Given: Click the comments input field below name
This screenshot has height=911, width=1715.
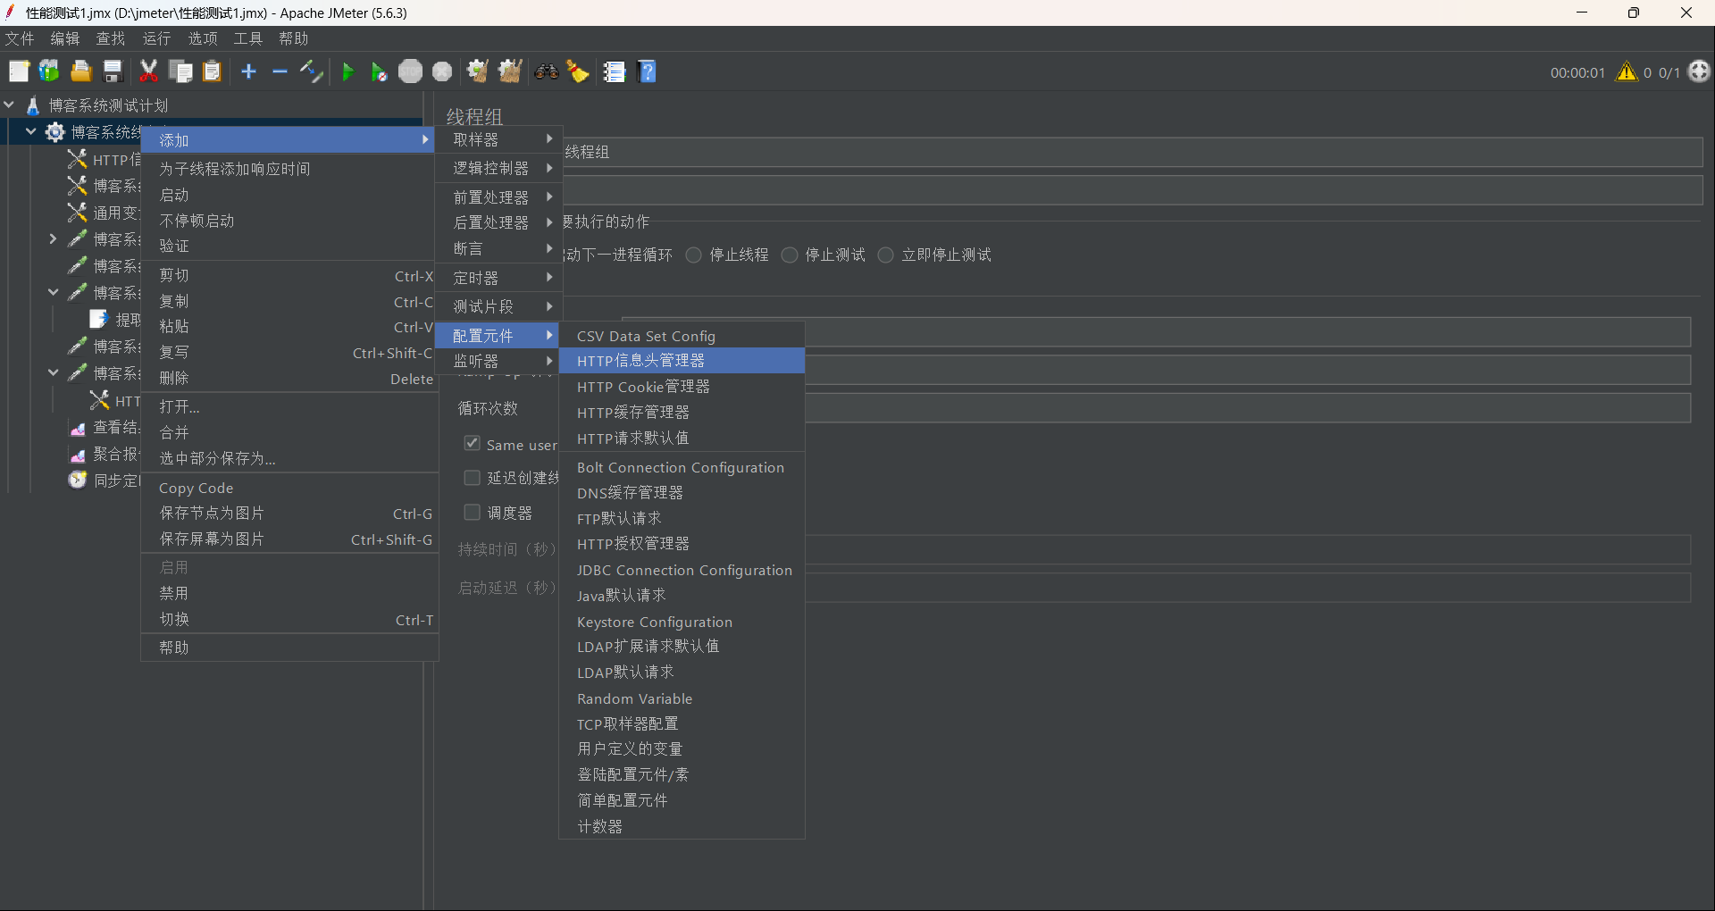Looking at the screenshot, I should click(x=1133, y=190).
